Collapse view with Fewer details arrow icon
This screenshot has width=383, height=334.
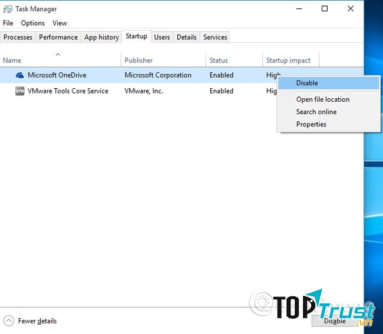tap(9, 321)
